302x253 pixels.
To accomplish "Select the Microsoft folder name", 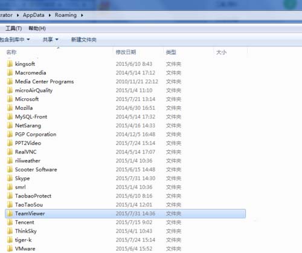I will (x=27, y=99).
